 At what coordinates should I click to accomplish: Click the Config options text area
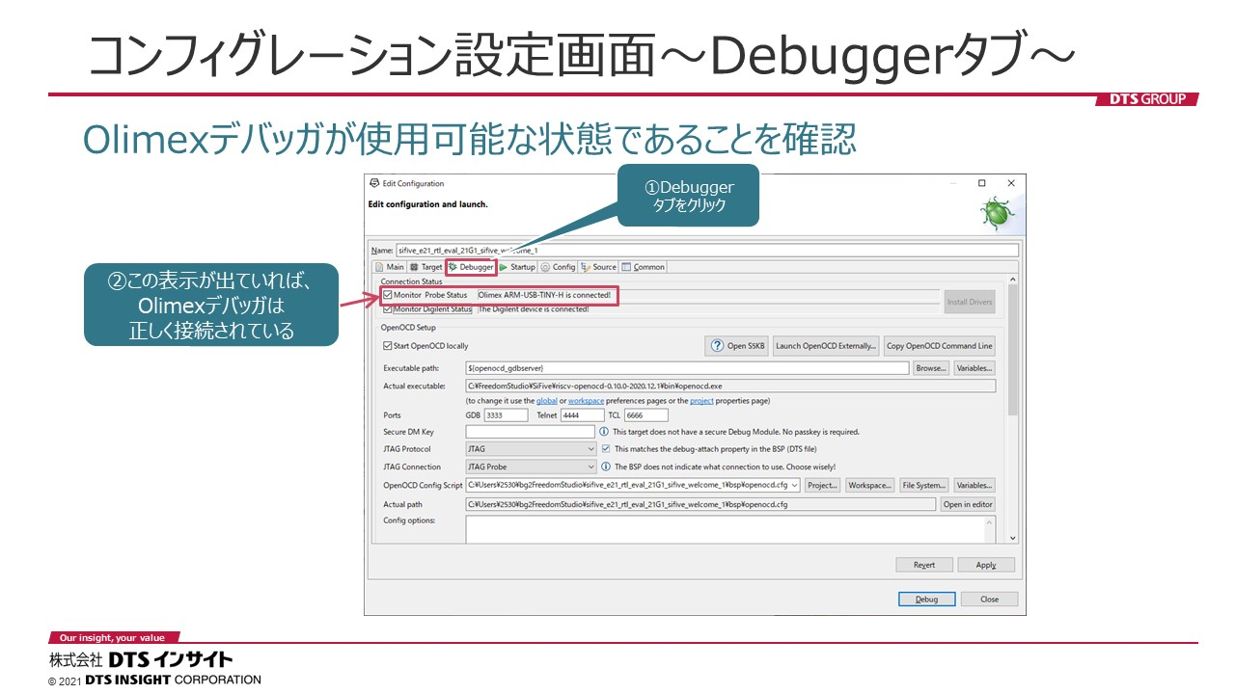click(x=730, y=529)
